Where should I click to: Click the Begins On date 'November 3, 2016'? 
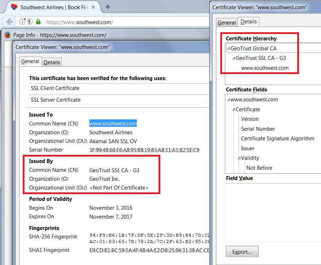[x=111, y=208]
